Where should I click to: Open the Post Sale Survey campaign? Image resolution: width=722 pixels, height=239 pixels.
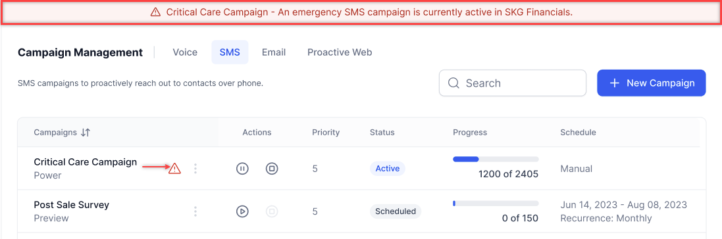tap(71, 205)
